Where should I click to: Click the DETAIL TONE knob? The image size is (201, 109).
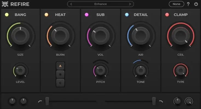point(141,71)
